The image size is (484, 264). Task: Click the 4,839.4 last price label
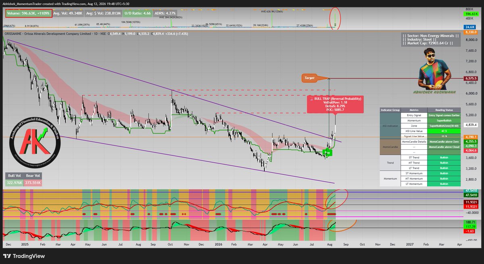[x=471, y=125]
